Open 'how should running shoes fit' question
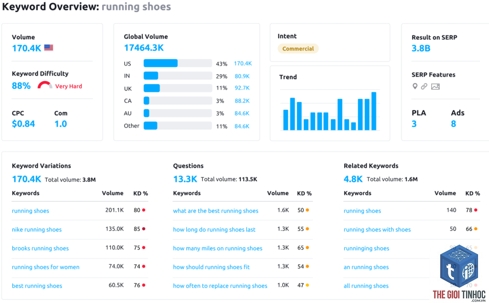 click(212, 267)
